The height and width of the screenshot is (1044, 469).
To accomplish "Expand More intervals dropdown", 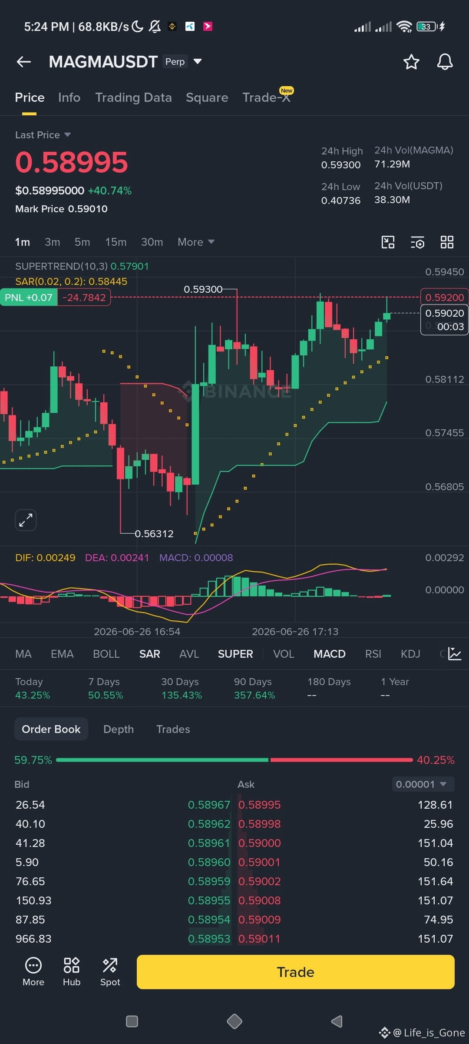I will tap(196, 242).
